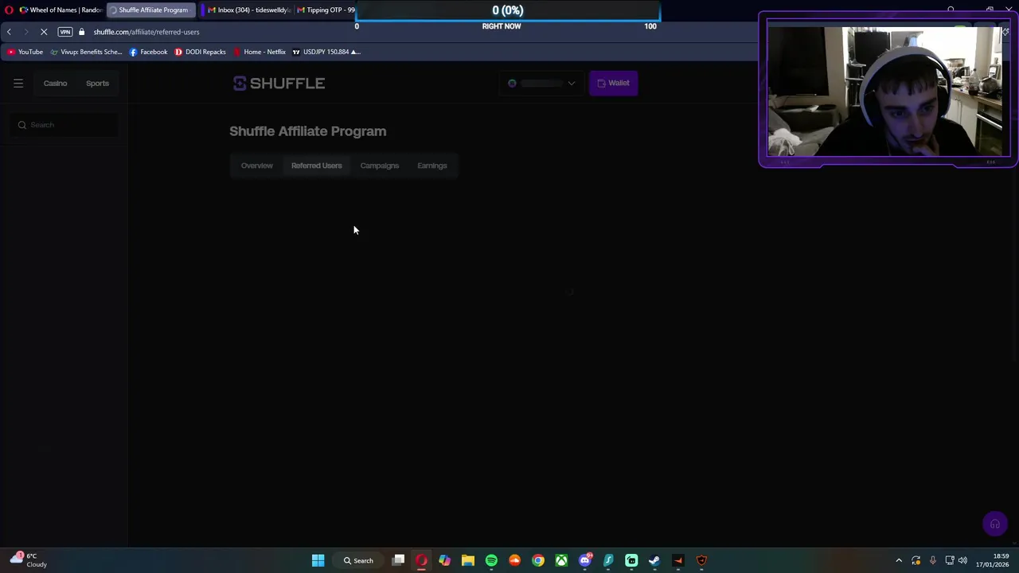The width and height of the screenshot is (1019, 573).
Task: Launch Copilot from taskbar
Action: (444, 561)
